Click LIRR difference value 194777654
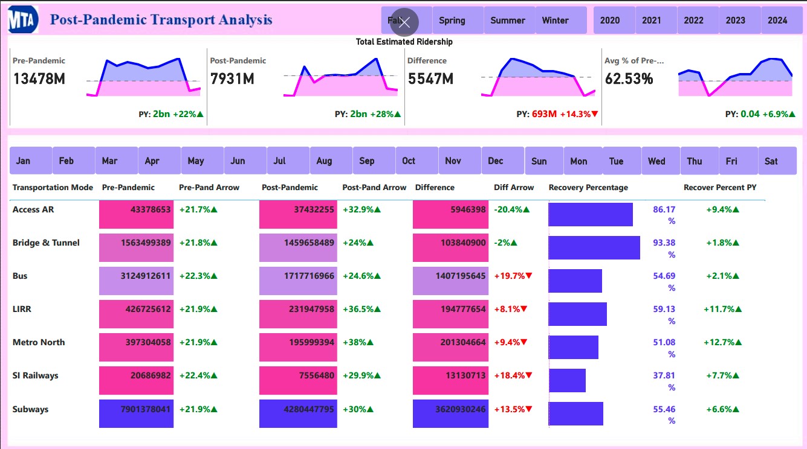The image size is (807, 449). pyautogui.click(x=450, y=314)
